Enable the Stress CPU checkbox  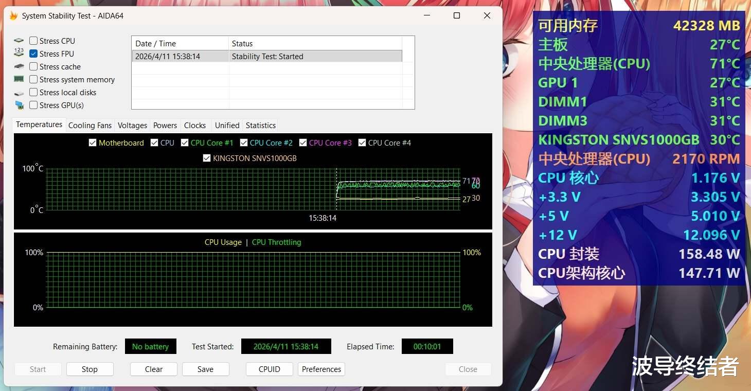pyautogui.click(x=33, y=41)
